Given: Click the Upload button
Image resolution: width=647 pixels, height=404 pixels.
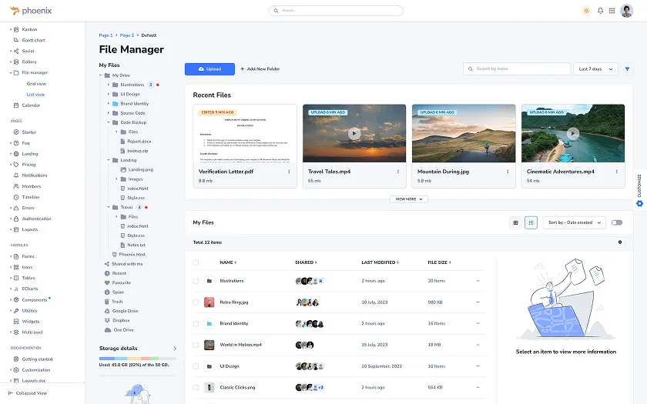Looking at the screenshot, I should [210, 68].
